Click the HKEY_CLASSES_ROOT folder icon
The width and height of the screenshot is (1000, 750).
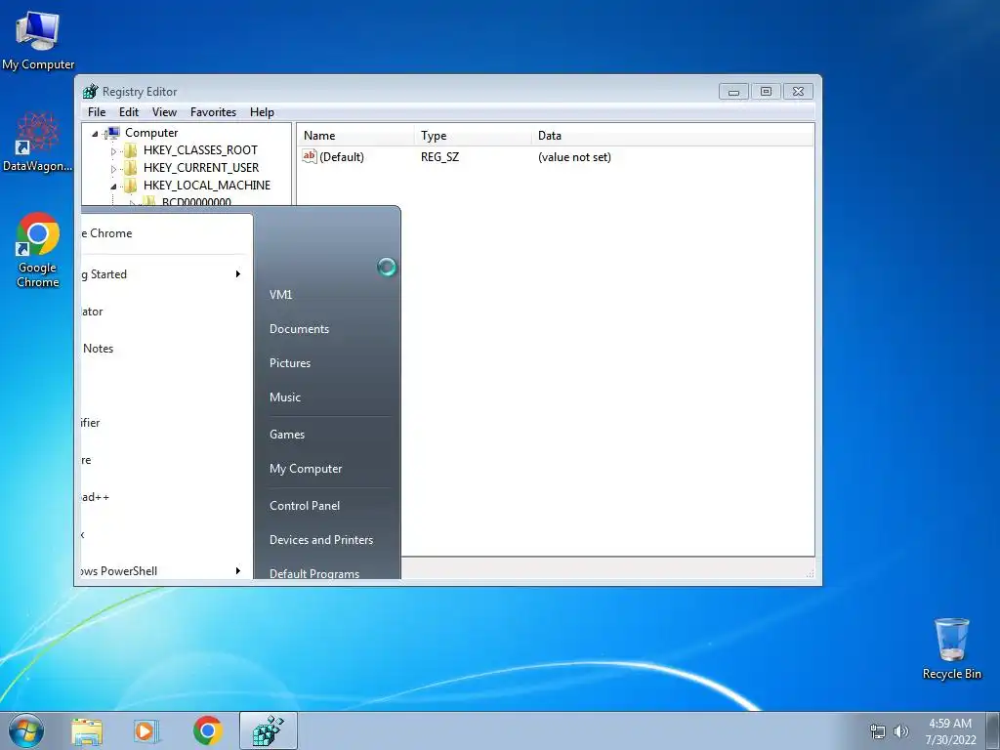tap(130, 150)
